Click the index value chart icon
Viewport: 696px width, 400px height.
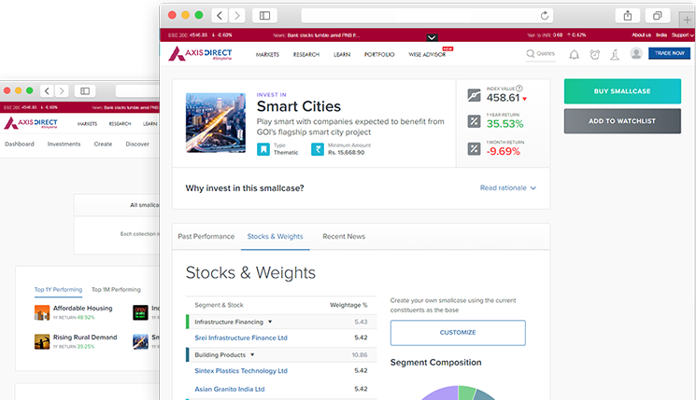pos(474,95)
